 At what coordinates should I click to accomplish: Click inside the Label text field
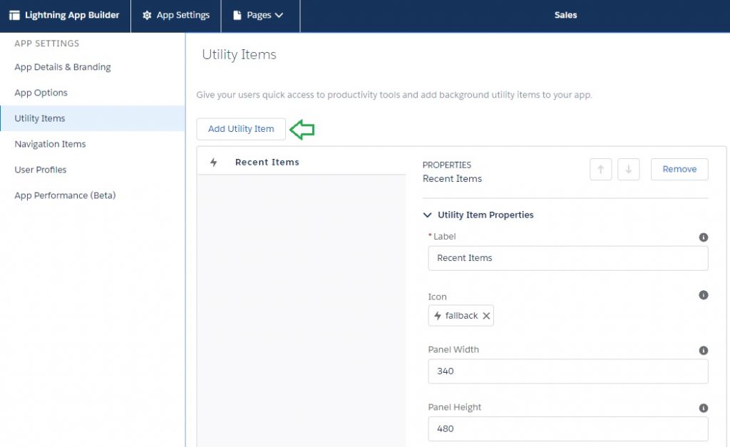click(x=567, y=258)
